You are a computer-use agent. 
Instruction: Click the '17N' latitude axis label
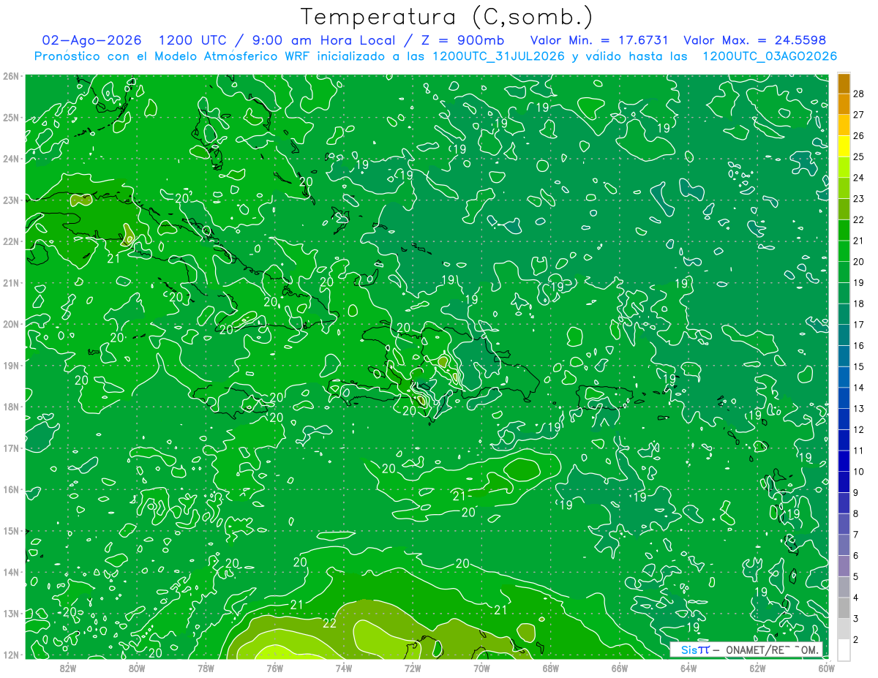pyautogui.click(x=10, y=448)
